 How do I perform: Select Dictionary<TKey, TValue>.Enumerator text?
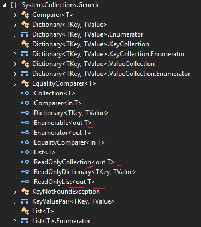[88, 34]
